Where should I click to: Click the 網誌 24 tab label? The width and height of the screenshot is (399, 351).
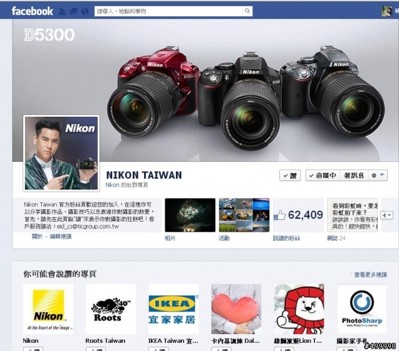pyautogui.click(x=336, y=239)
